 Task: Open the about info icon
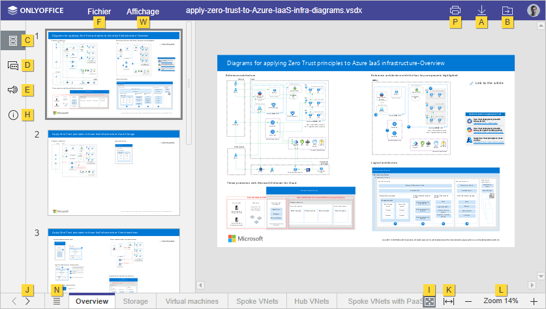coord(13,115)
